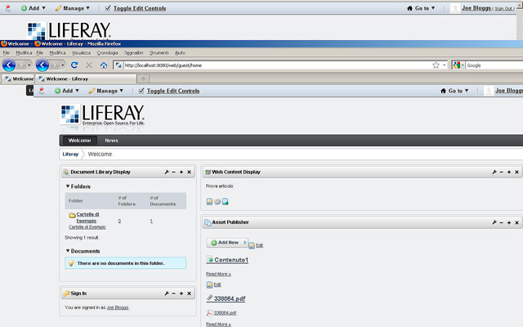Viewport: 523px width, 327px height.
Task: Open the Segnalibri menu
Action: click(133, 52)
